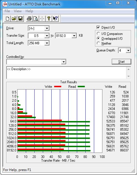137x175 pixels.
Task: Minimize the ATTO Disk Benchmark window
Action: (110, 3)
